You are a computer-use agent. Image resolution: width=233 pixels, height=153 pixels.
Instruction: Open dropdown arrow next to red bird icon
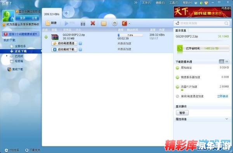pos(129,23)
